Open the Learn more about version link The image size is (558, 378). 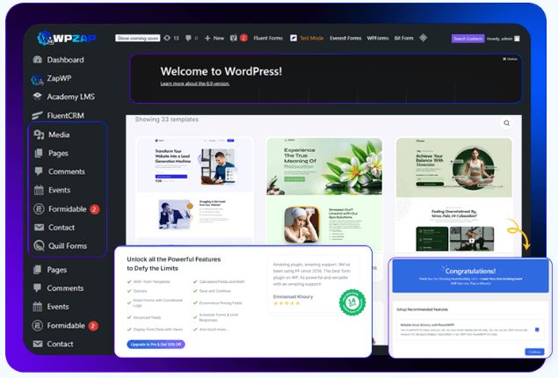[x=194, y=84]
